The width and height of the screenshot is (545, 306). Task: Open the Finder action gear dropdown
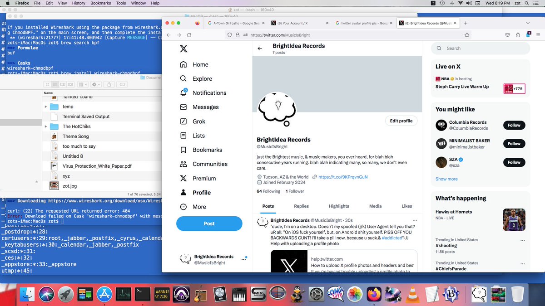click(x=96, y=84)
